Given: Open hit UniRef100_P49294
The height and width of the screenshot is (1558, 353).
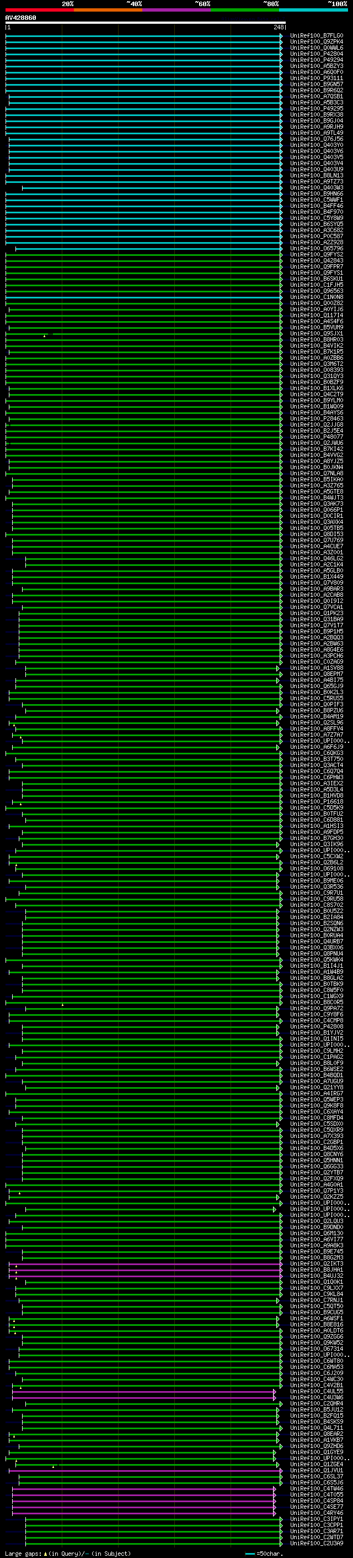Looking at the screenshot, I should point(317,60).
